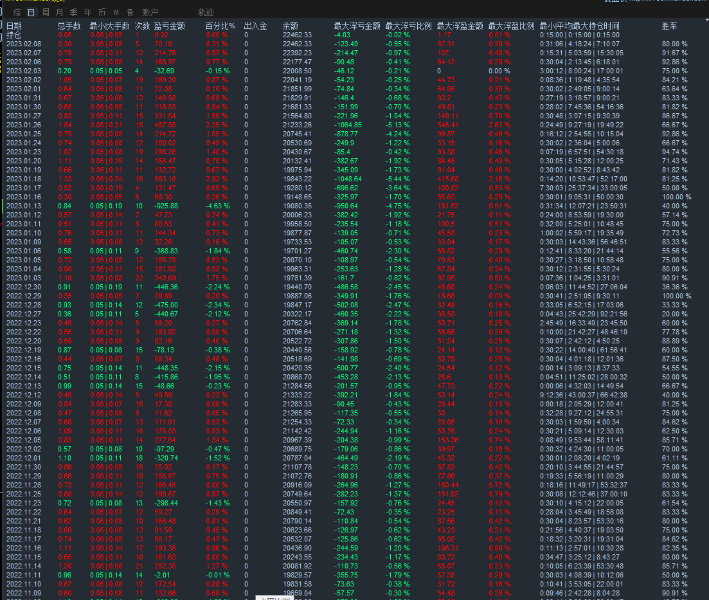
Task: Click the -1064.85 max floating loss value
Action: point(348,125)
